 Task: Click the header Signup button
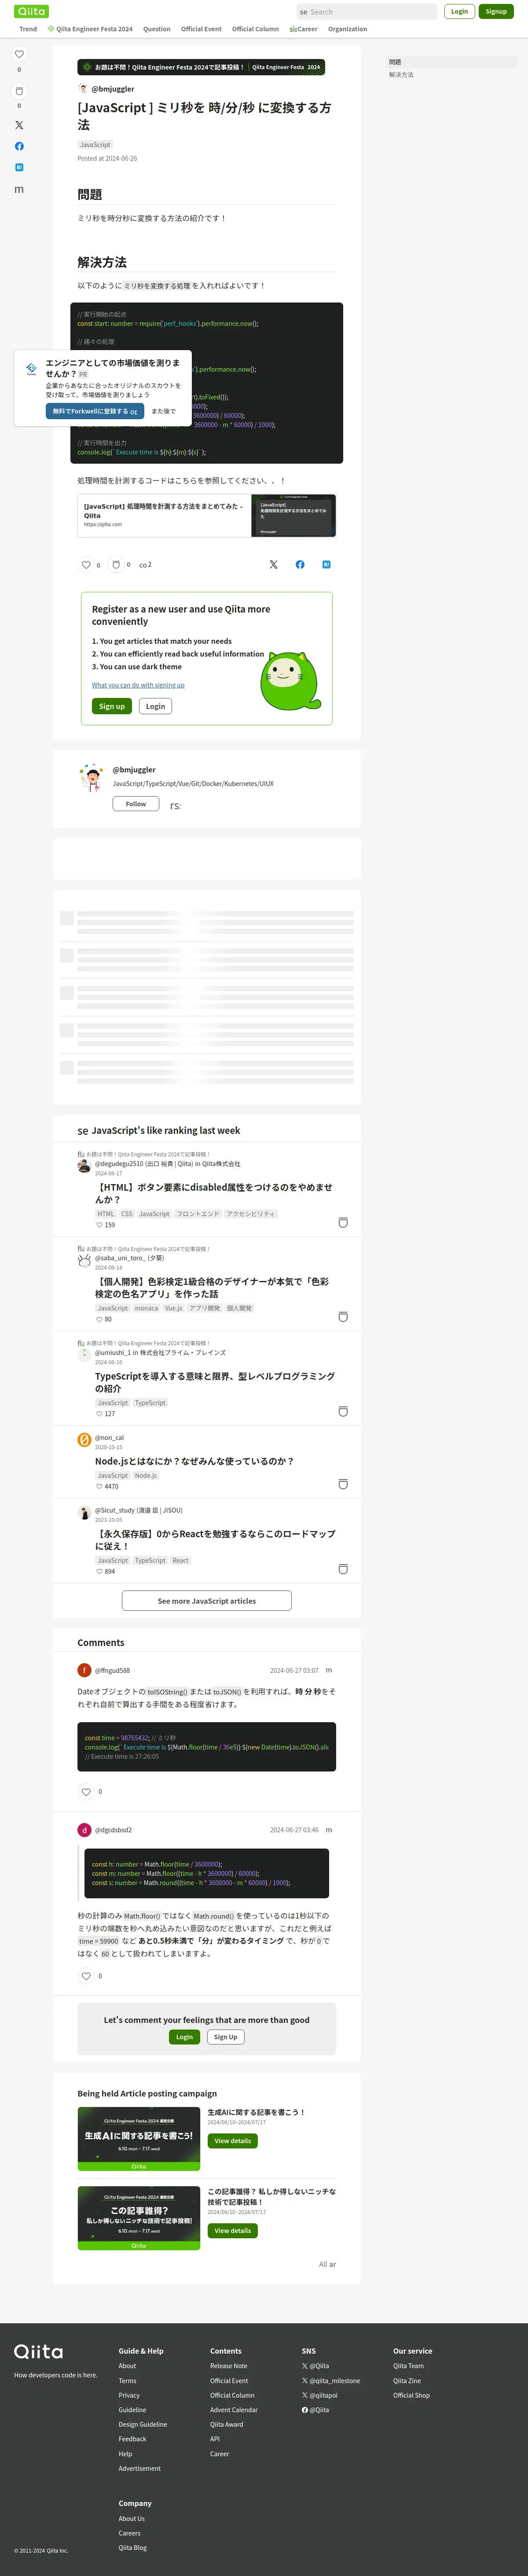(x=496, y=11)
